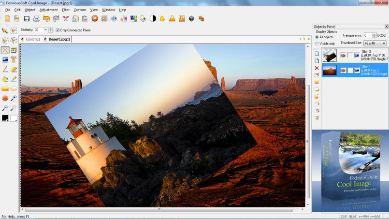Screen dimensions: 389x219
Task: Uncheck Only Connected Pixels checkbox
Action: (x=58, y=30)
